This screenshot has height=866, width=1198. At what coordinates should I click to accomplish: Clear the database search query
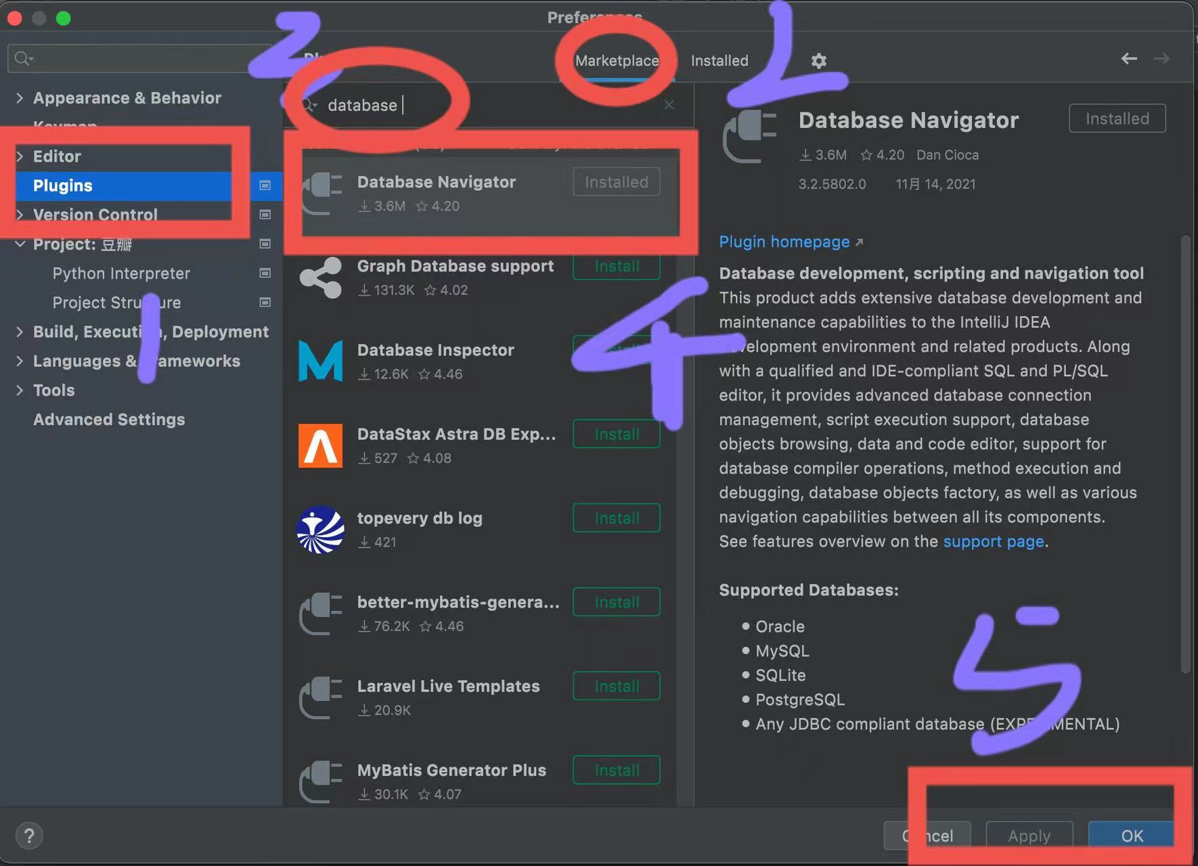[669, 104]
